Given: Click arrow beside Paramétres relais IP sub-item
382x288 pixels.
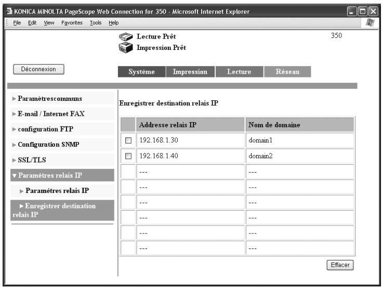Looking at the screenshot, I should (21, 191).
